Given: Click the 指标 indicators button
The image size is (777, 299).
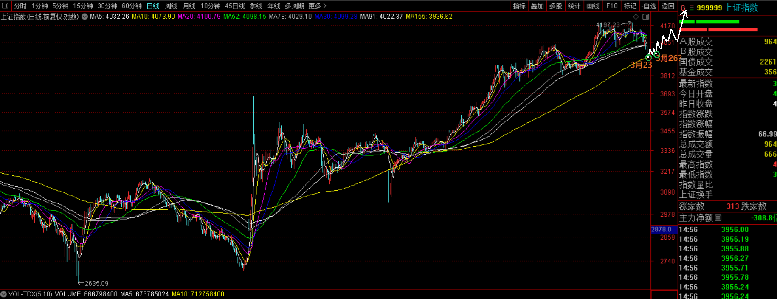Looking at the screenshot, I should (519, 6).
